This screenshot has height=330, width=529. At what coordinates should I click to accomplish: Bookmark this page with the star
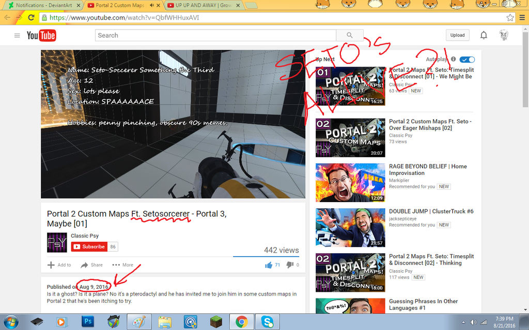pyautogui.click(x=510, y=18)
